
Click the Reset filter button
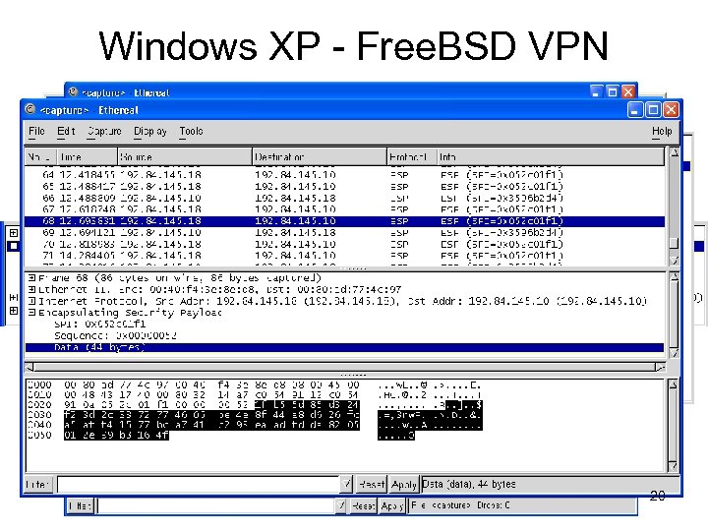coord(372,485)
